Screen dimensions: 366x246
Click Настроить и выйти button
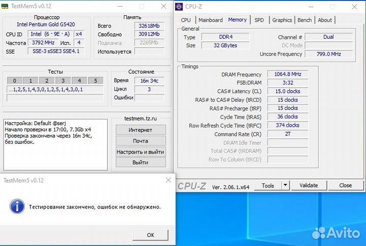pyautogui.click(x=140, y=152)
